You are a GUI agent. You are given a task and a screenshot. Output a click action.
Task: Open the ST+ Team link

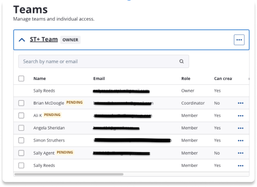click(x=44, y=40)
